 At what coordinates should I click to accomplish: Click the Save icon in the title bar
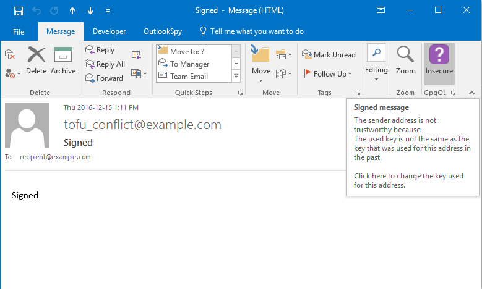(x=19, y=10)
